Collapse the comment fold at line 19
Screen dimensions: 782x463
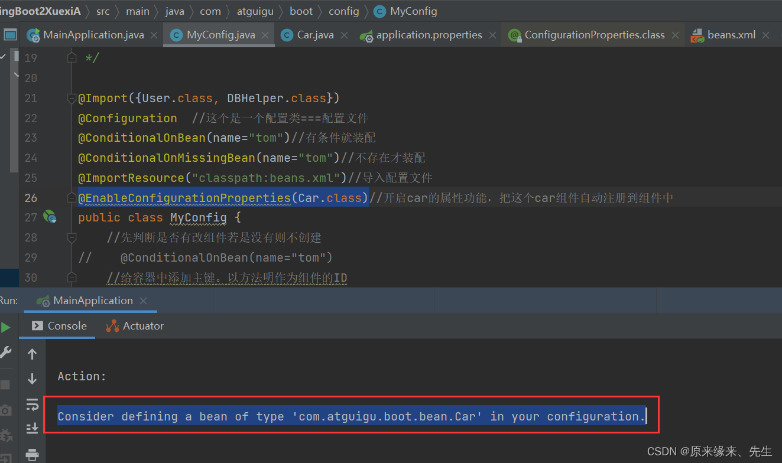pos(72,57)
